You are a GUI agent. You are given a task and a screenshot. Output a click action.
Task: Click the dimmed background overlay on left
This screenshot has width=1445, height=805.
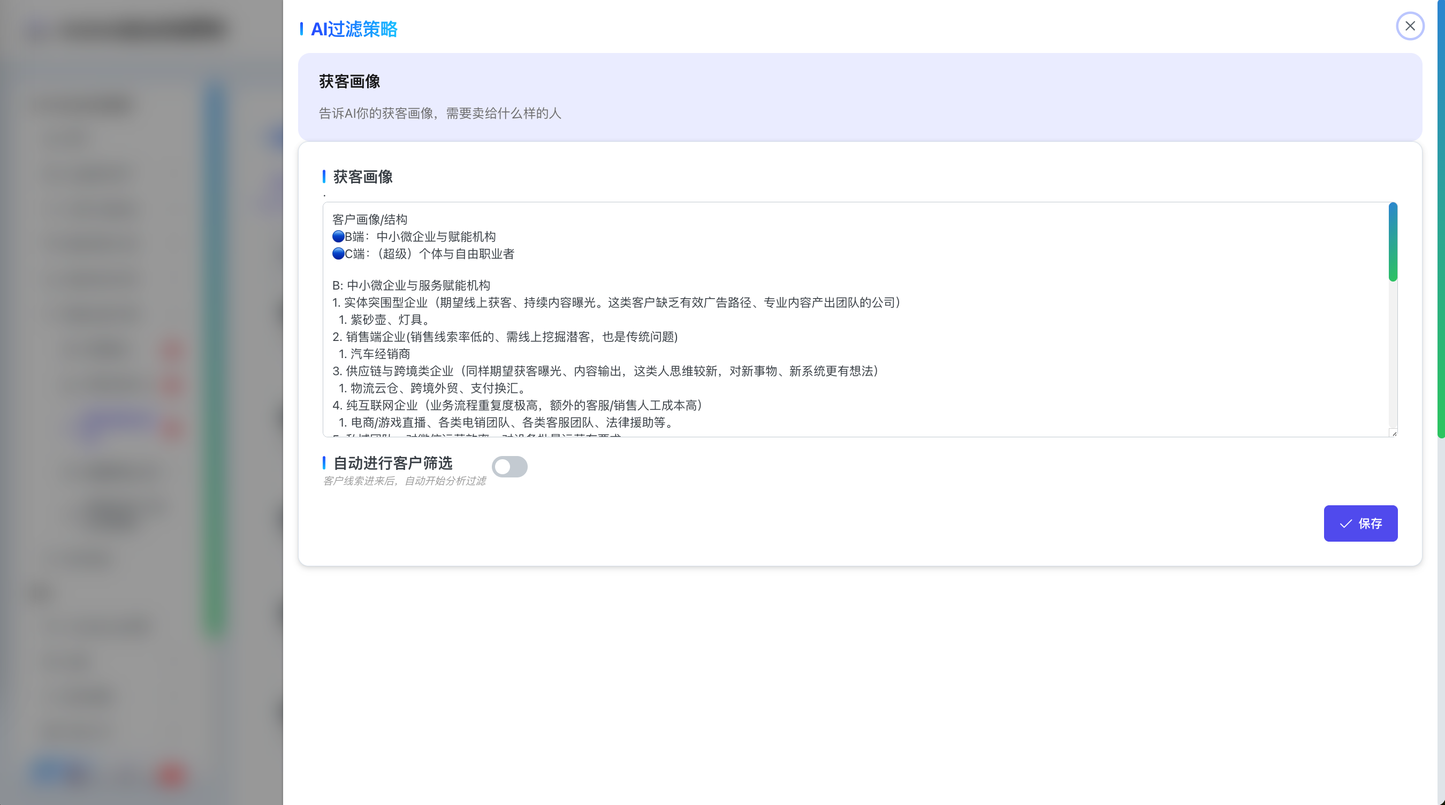pyautogui.click(x=140, y=393)
